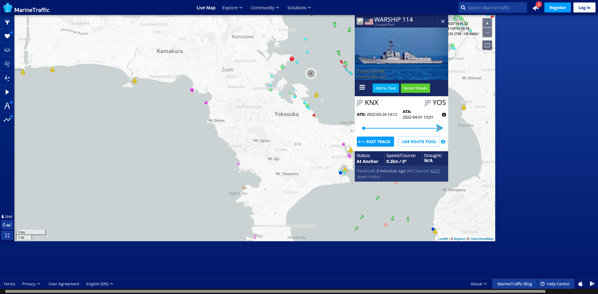Zoom out on the map
Viewport: 598px width, 294px height.
(x=487, y=33)
